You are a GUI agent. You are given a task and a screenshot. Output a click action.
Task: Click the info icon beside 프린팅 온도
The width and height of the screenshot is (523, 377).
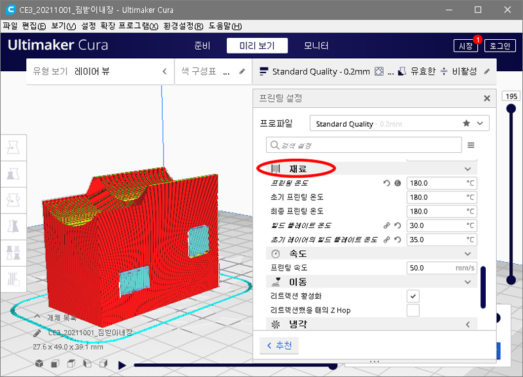coord(397,183)
